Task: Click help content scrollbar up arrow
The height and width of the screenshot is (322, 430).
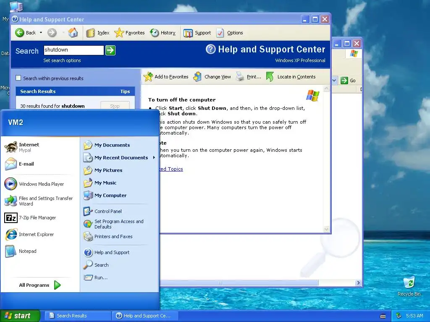Action: click(x=326, y=88)
